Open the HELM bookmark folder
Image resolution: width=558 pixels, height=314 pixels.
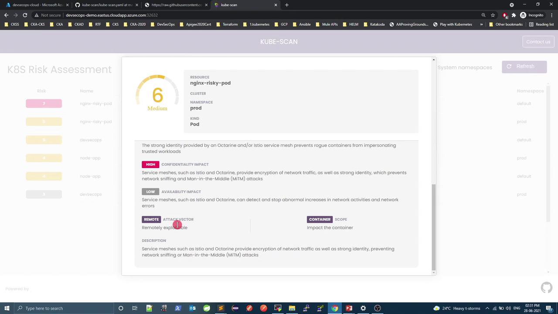pos(350,24)
